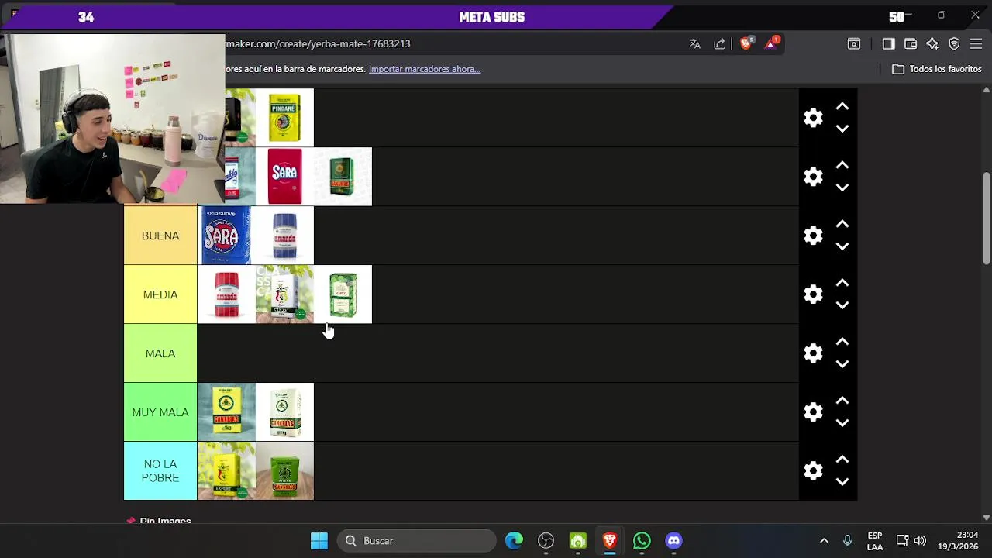992x558 pixels.
Task: Click the microphone tray icon
Action: 848,541
